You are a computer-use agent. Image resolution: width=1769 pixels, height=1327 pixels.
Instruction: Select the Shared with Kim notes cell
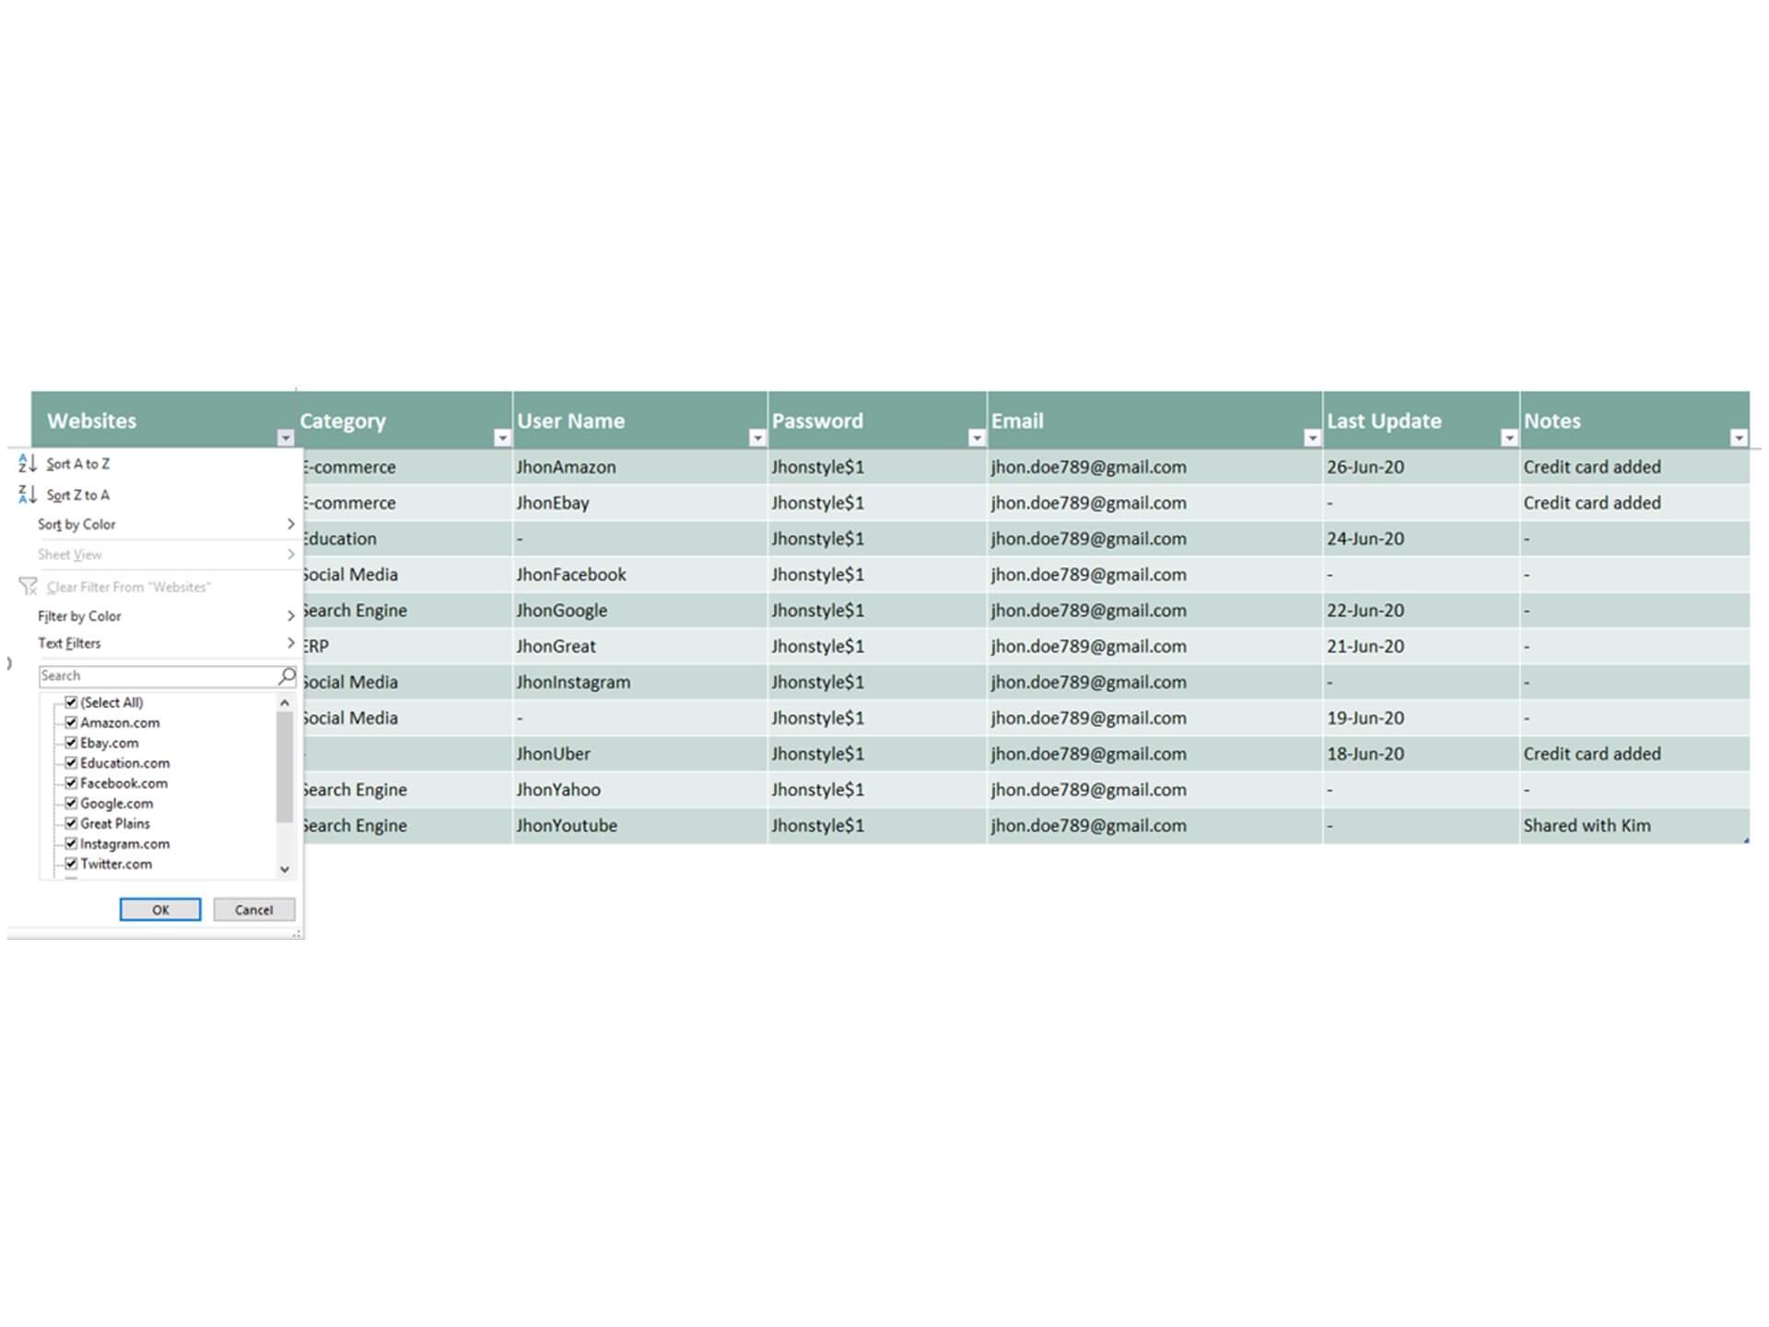point(1634,826)
